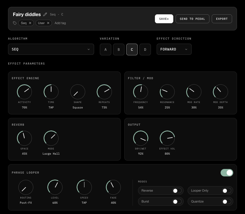Click the MOD DEPTH knob
The height and width of the screenshot is (214, 245).
click(220, 92)
